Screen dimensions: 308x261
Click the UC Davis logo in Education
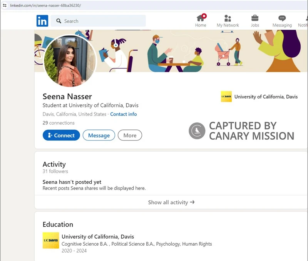[51, 240]
